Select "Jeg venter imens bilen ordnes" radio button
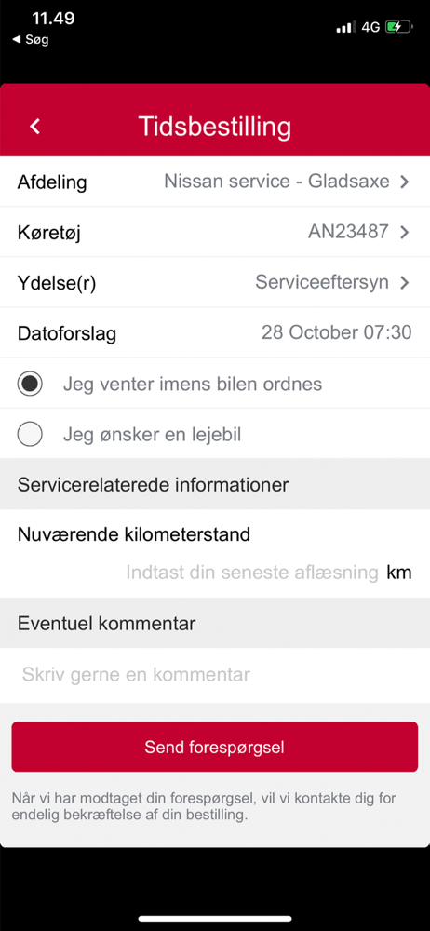The image size is (430, 931). click(x=30, y=385)
